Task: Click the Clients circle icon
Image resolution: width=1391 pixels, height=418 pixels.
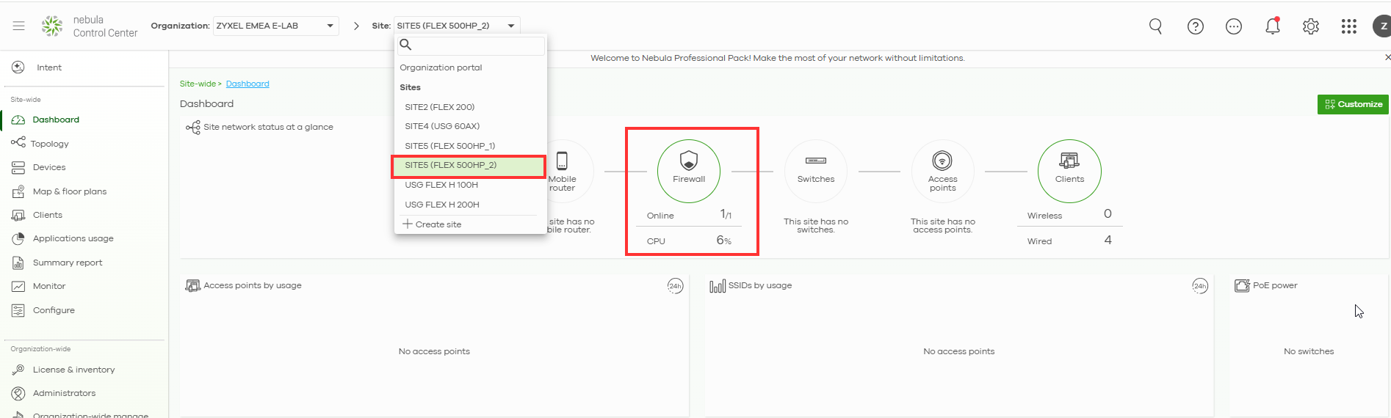Action: [1069, 171]
